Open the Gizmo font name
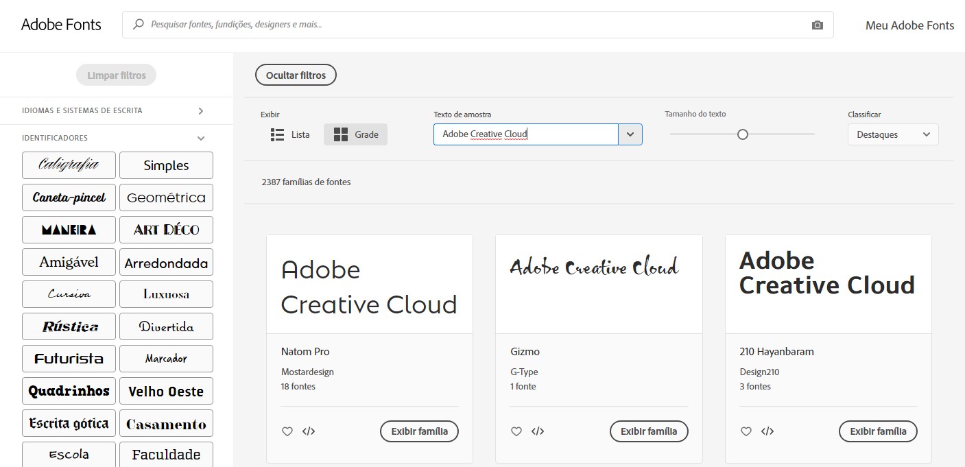 pos(525,352)
